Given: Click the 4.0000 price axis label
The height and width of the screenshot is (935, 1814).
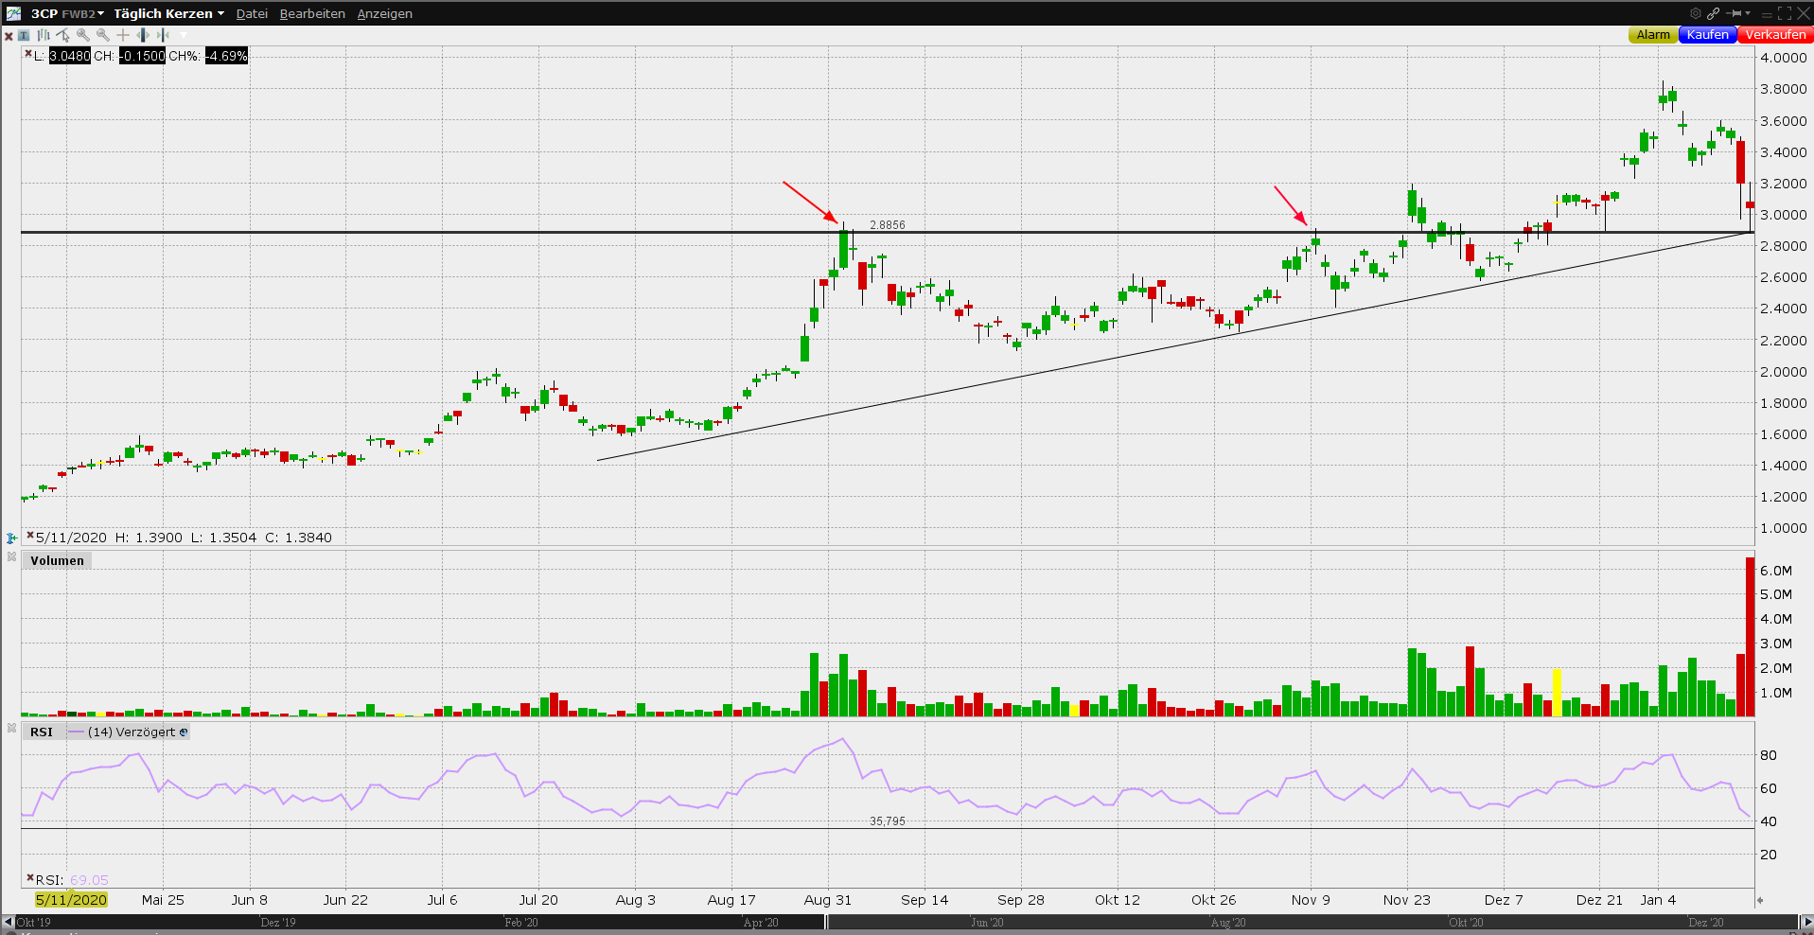Looking at the screenshot, I should click(1784, 58).
